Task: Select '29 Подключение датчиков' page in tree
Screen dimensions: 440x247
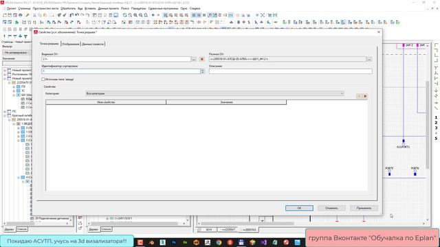Action: pyautogui.click(x=52, y=218)
